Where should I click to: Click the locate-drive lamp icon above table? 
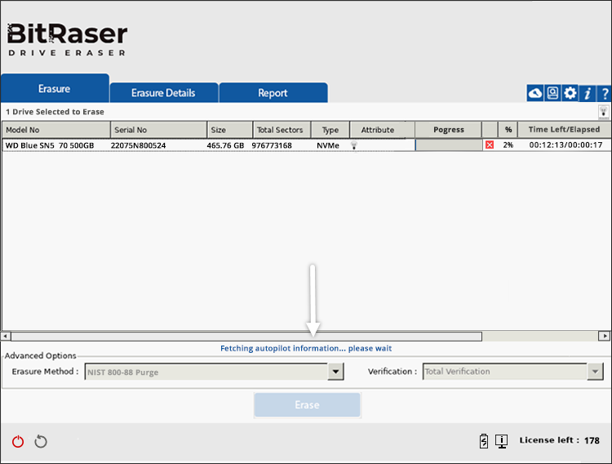click(604, 112)
